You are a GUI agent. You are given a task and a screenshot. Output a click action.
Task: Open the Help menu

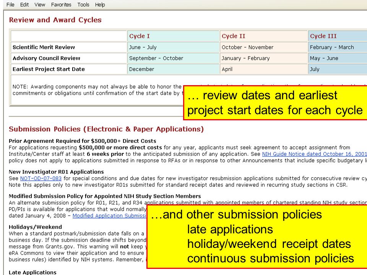coord(100,5)
